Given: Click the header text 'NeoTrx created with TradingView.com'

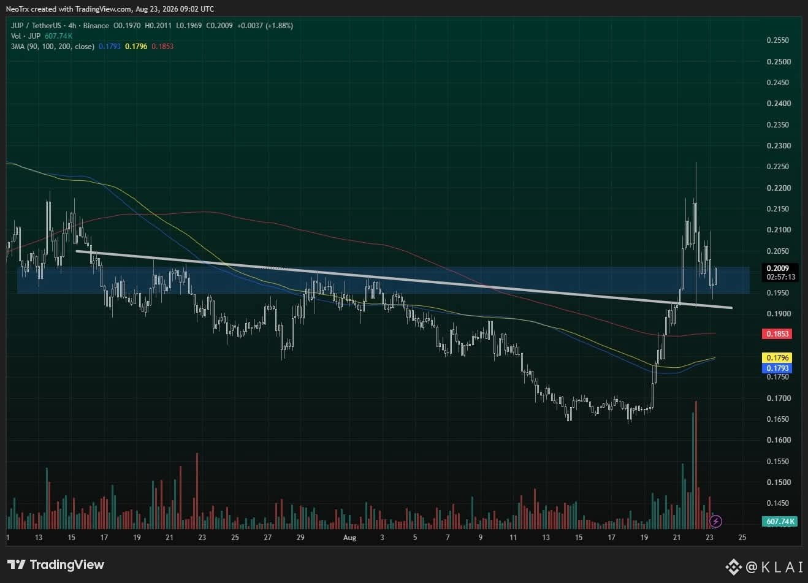Looking at the screenshot, I should tap(69, 9).
